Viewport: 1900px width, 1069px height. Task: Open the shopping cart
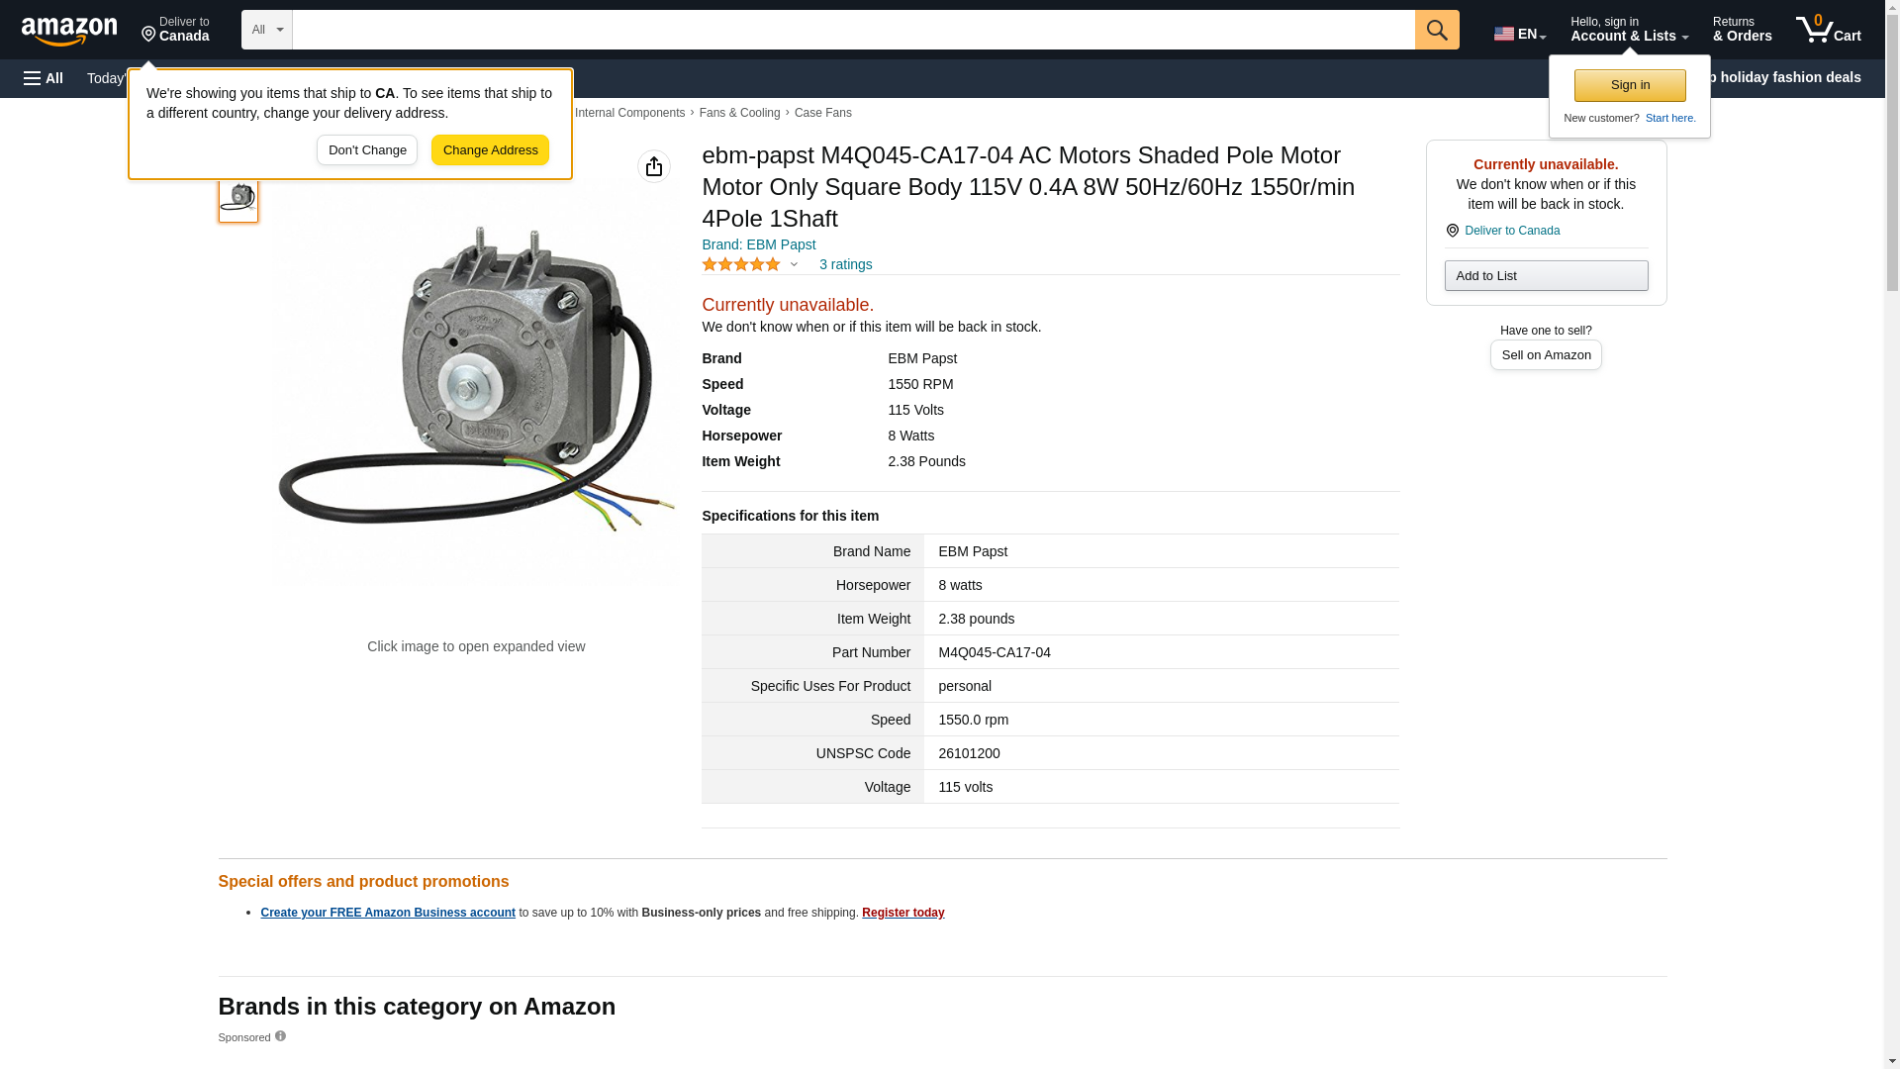pos(1828,30)
